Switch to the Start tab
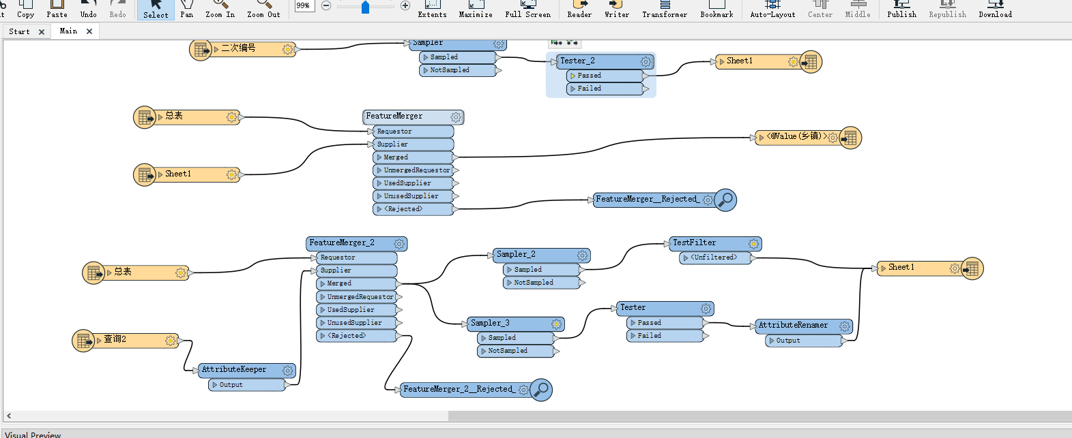The height and width of the screenshot is (438, 1072). [x=19, y=31]
